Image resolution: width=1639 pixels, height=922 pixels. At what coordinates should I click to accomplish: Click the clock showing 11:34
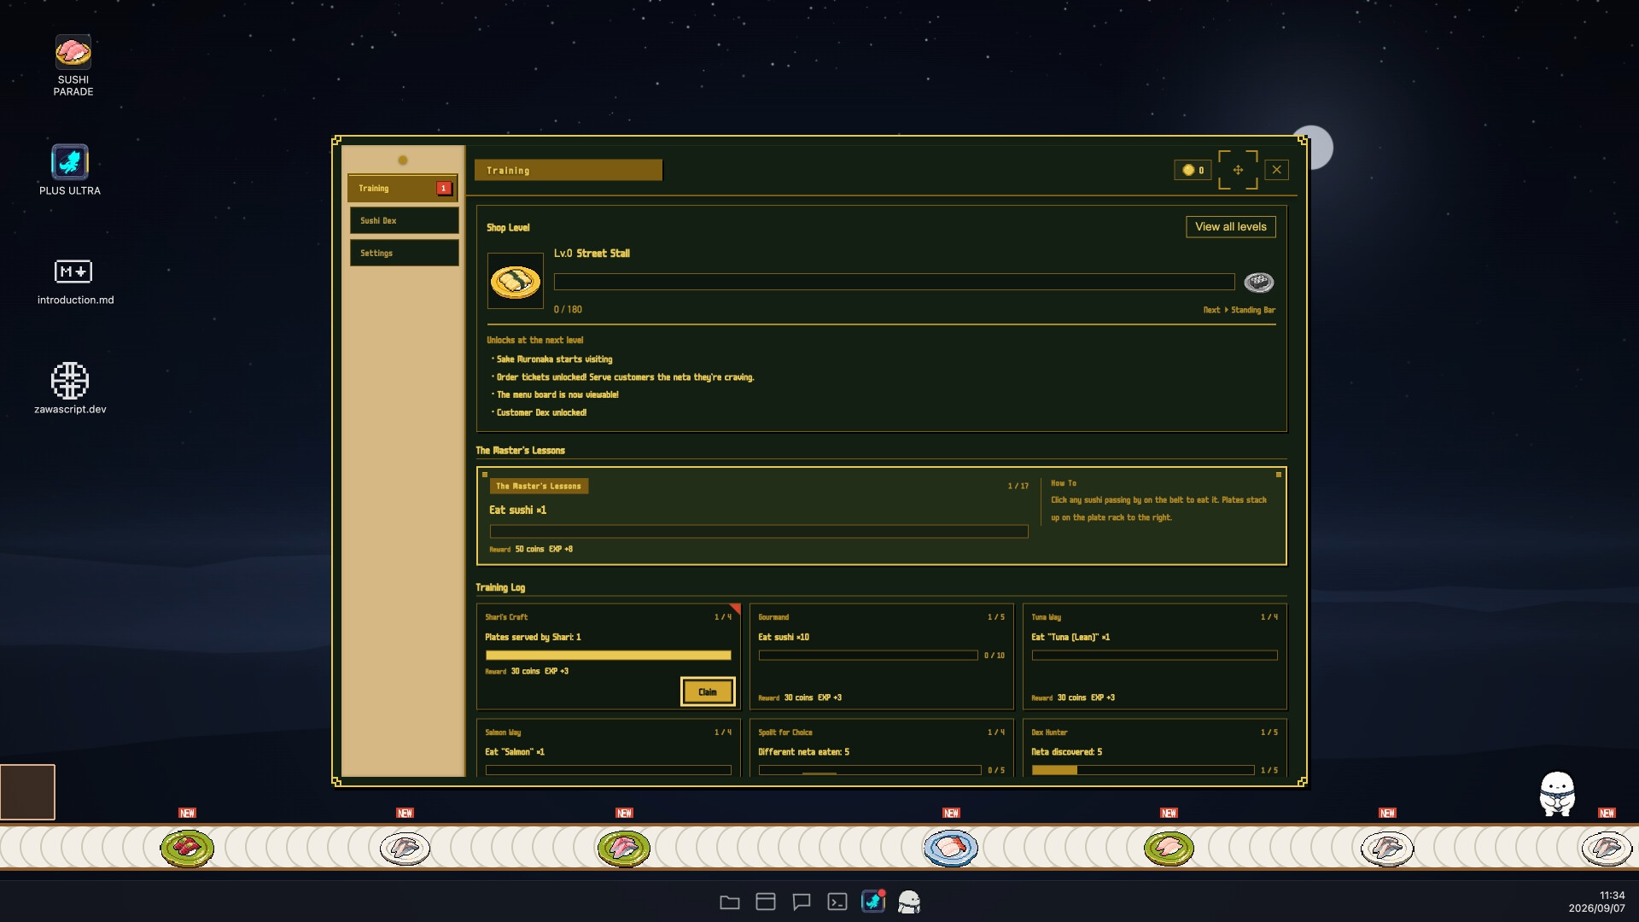pyautogui.click(x=1612, y=896)
